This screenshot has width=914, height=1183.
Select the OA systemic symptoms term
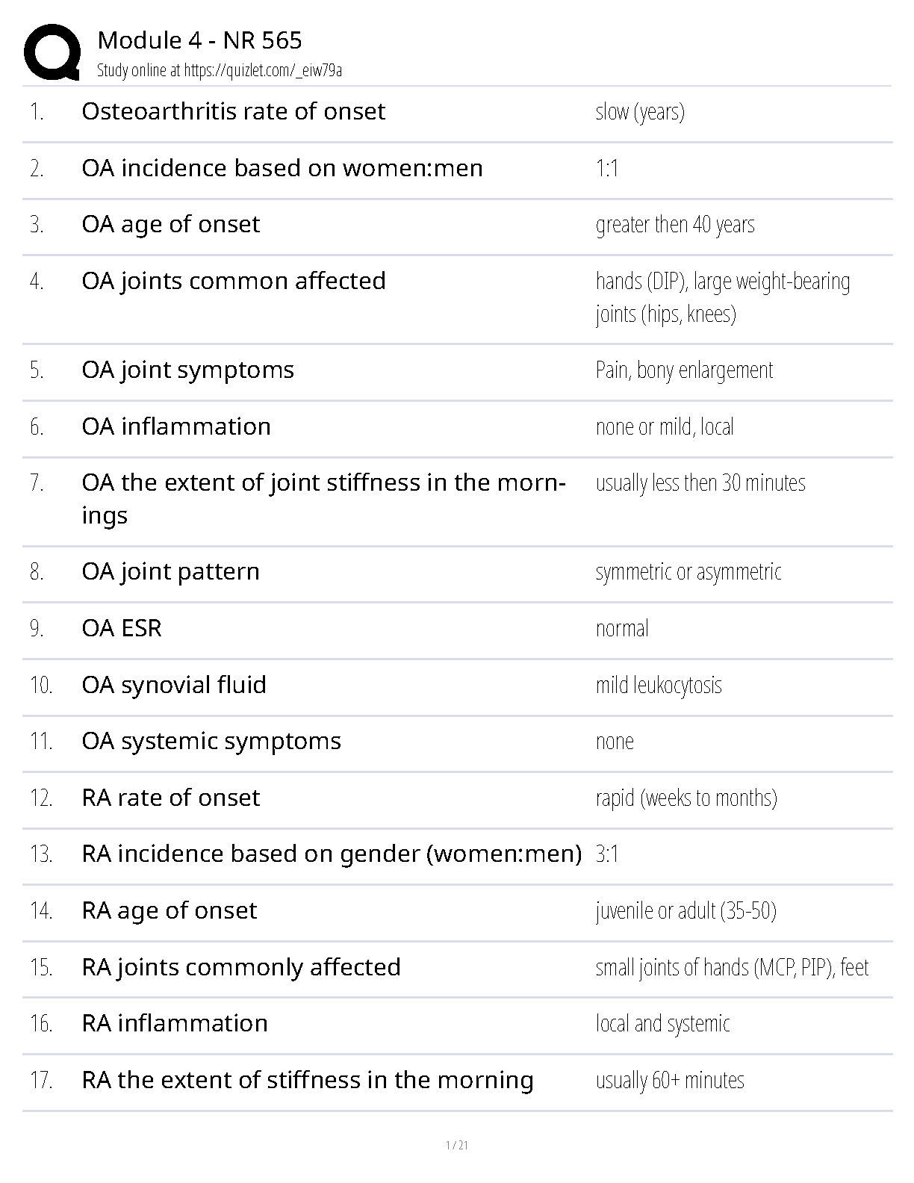(x=211, y=741)
